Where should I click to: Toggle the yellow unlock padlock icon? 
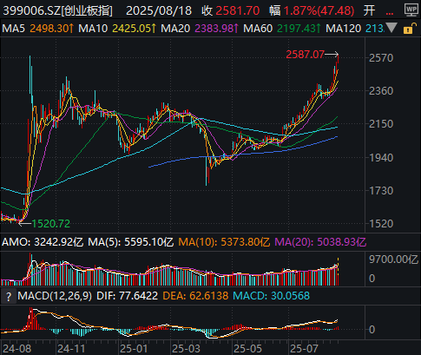pyautogui.click(x=409, y=29)
